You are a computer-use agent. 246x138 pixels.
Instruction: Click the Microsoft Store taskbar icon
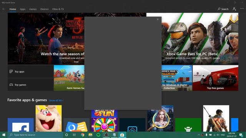point(122,135)
